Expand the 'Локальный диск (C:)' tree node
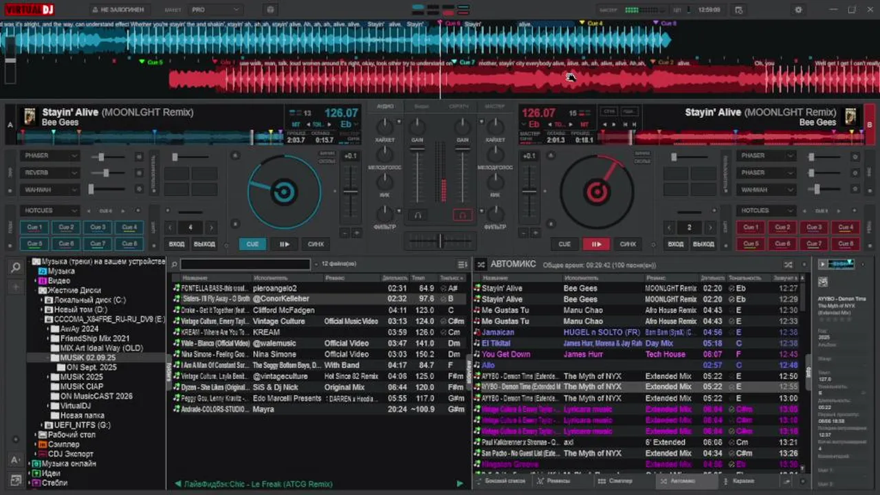The width and height of the screenshot is (880, 495). point(41,300)
